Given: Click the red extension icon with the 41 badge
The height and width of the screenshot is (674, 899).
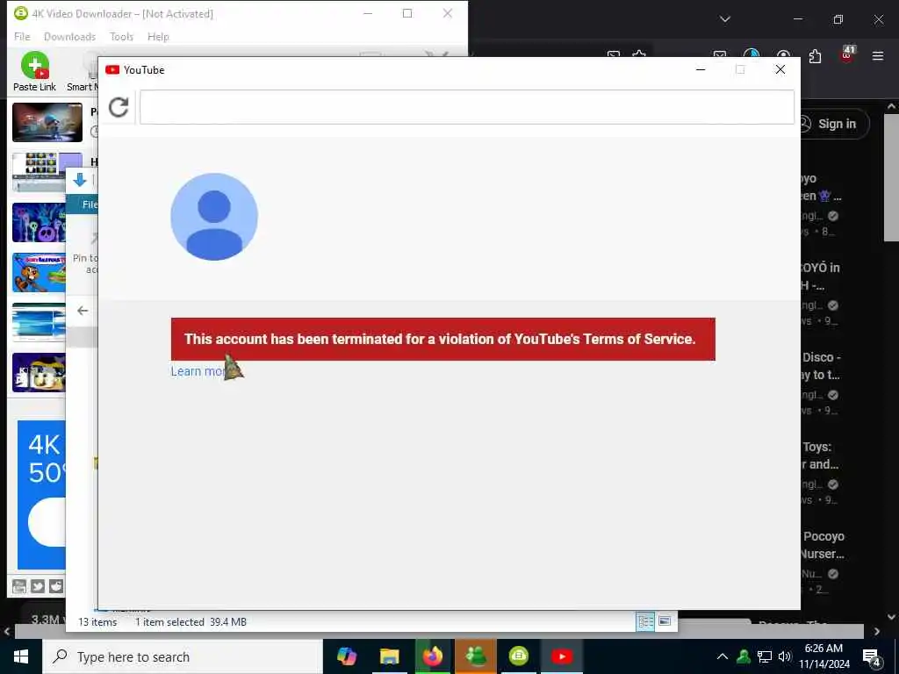Looking at the screenshot, I should 847,54.
